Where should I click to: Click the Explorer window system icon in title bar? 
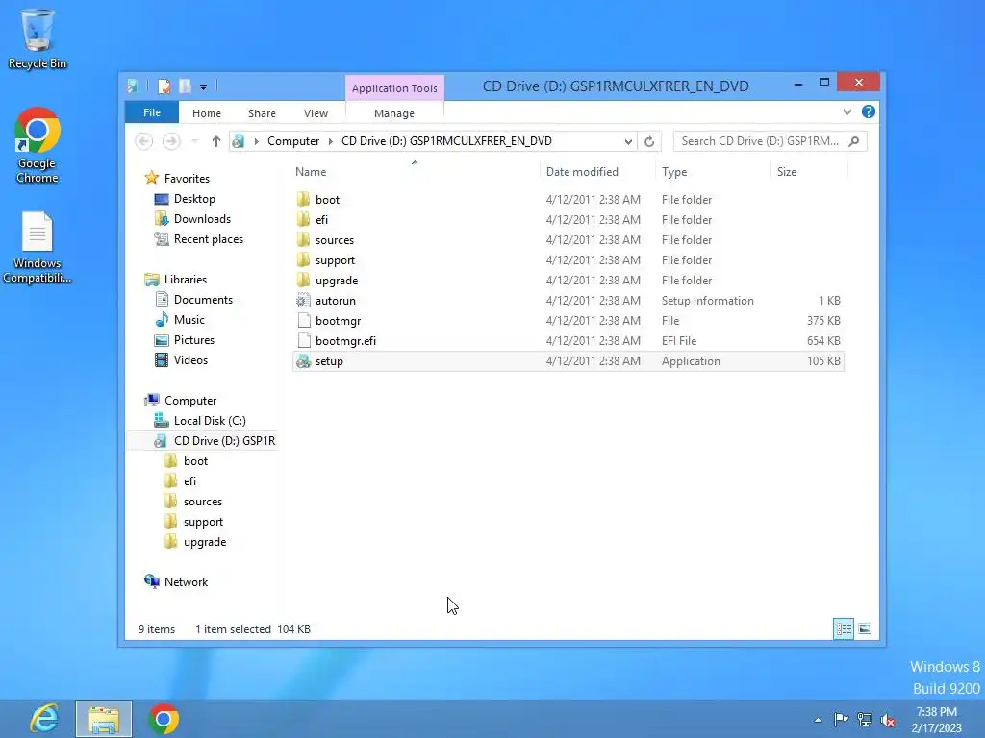click(133, 86)
